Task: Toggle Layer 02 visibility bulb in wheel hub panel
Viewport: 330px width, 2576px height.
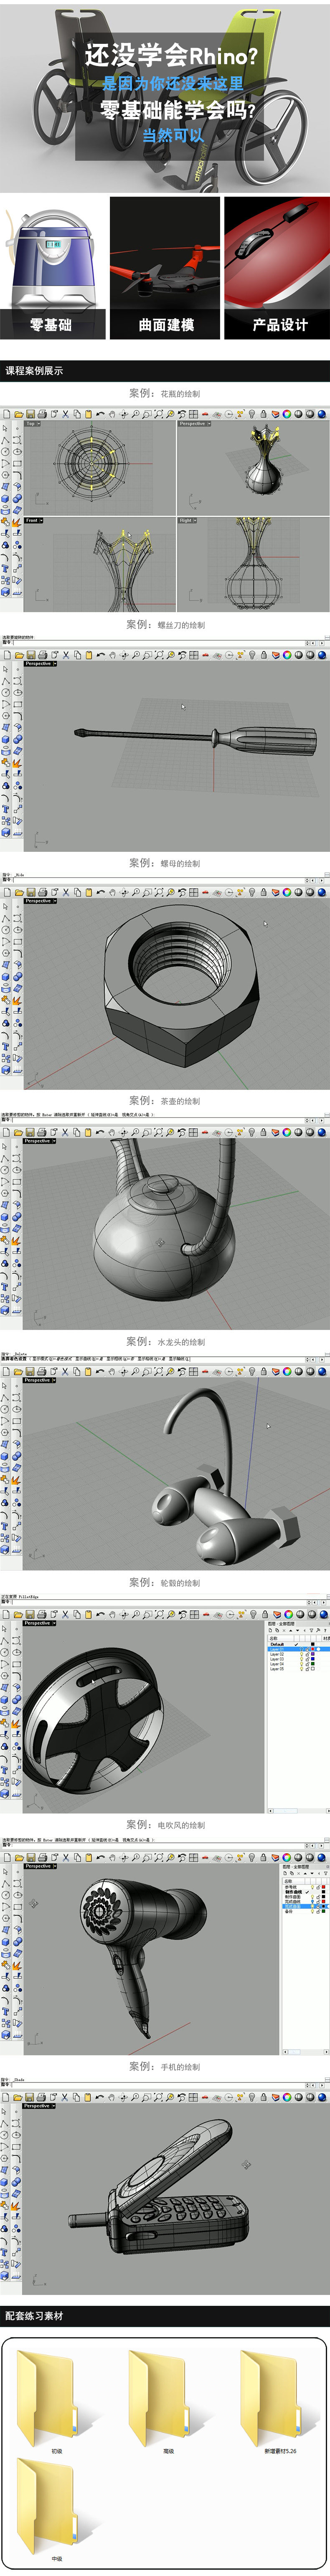Action: [302, 1654]
